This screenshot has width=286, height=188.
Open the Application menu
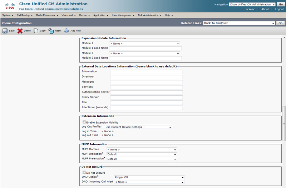tap(101, 15)
